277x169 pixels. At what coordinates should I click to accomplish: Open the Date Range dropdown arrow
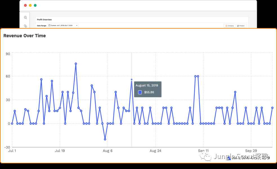[x=77, y=26]
